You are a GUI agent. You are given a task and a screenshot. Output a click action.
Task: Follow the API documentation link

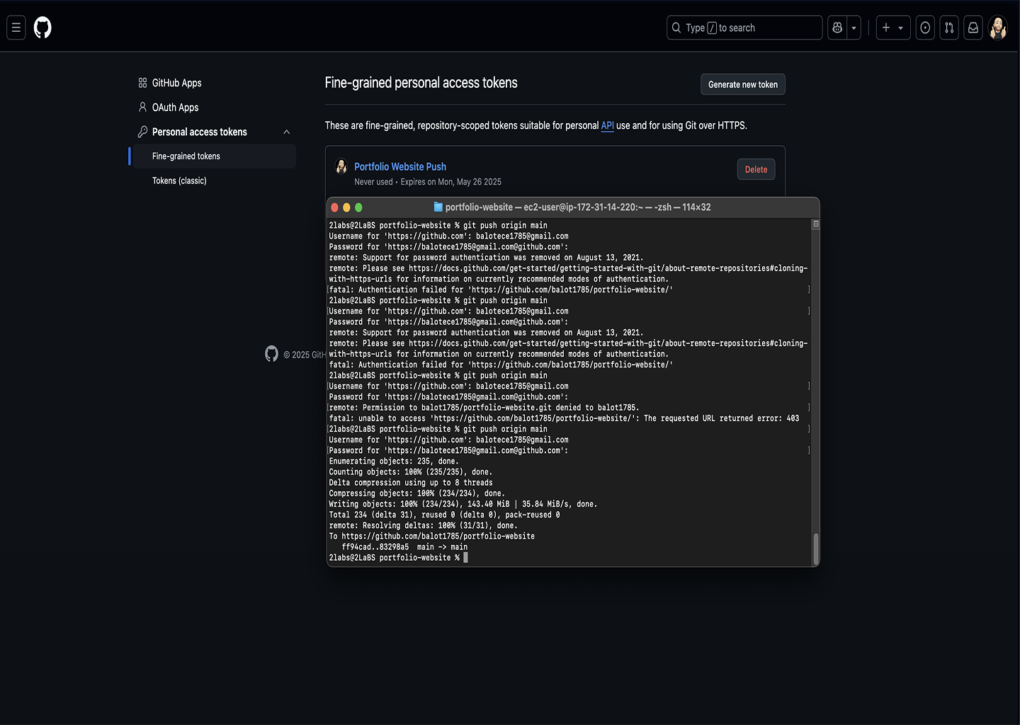[607, 125]
